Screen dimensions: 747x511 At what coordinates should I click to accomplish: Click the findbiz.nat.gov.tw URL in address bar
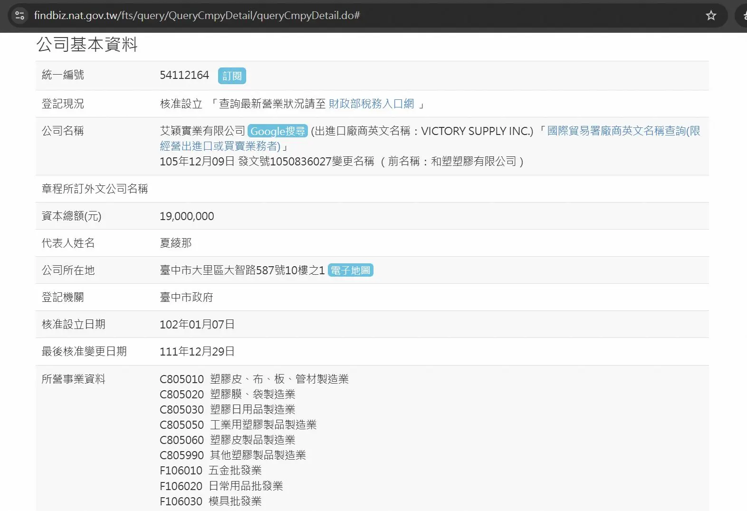coord(197,16)
